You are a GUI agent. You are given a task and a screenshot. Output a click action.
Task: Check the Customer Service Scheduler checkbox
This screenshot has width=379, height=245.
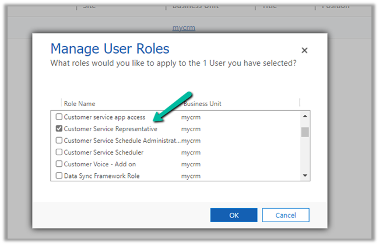pos(59,152)
